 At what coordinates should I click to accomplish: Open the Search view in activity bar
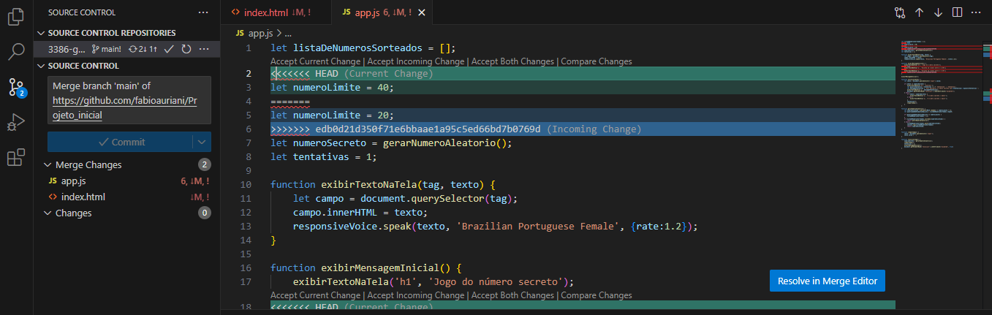click(16, 52)
